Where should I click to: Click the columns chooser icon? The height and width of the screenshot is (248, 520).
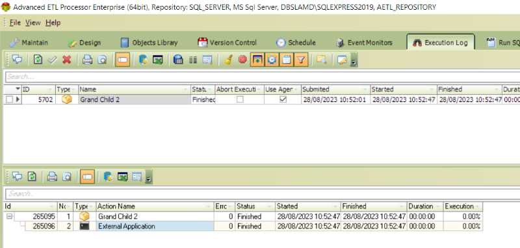pyautogui.click(x=193, y=60)
